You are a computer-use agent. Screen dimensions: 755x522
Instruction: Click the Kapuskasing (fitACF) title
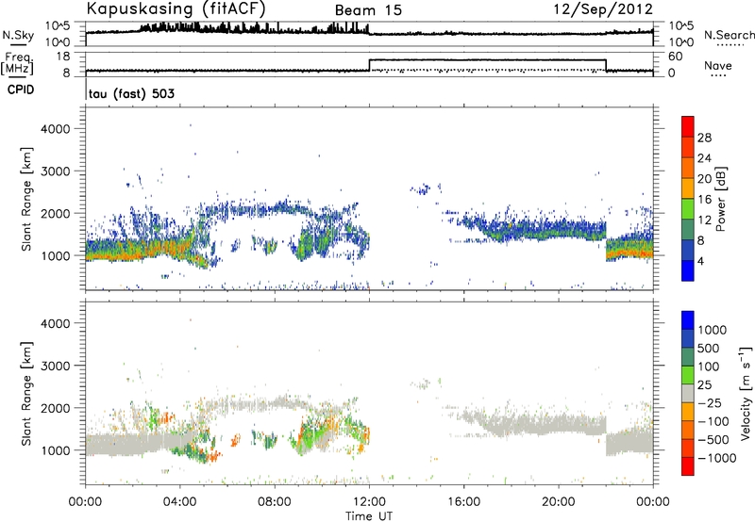pos(176,8)
